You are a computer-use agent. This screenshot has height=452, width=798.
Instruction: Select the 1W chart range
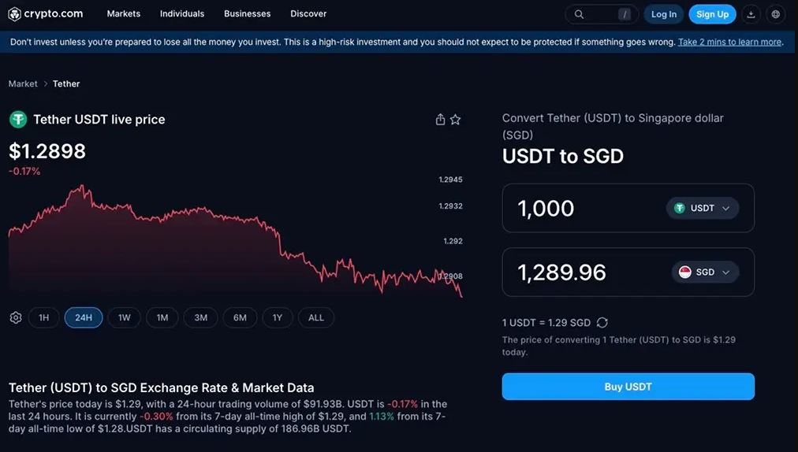coord(124,318)
